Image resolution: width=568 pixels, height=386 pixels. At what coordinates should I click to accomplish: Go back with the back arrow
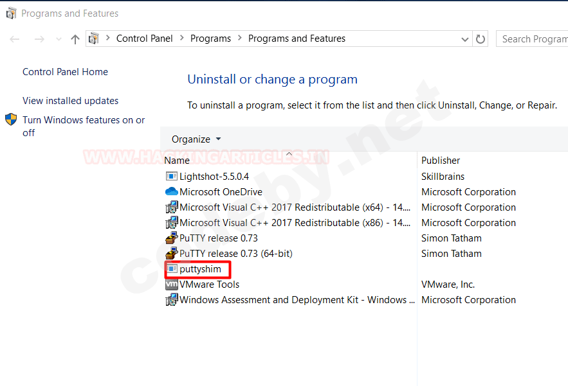pos(15,39)
